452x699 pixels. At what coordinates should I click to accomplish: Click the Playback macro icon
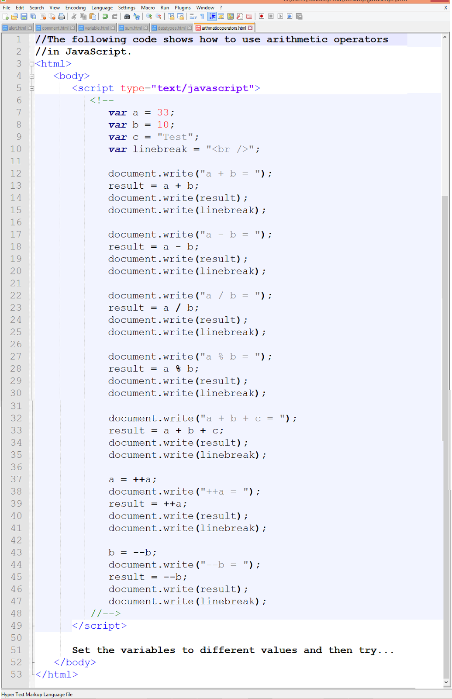click(x=280, y=16)
